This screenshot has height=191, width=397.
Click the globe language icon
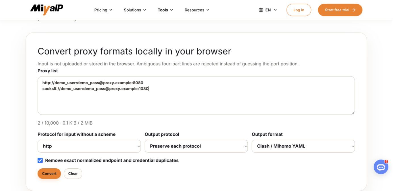coord(261,10)
